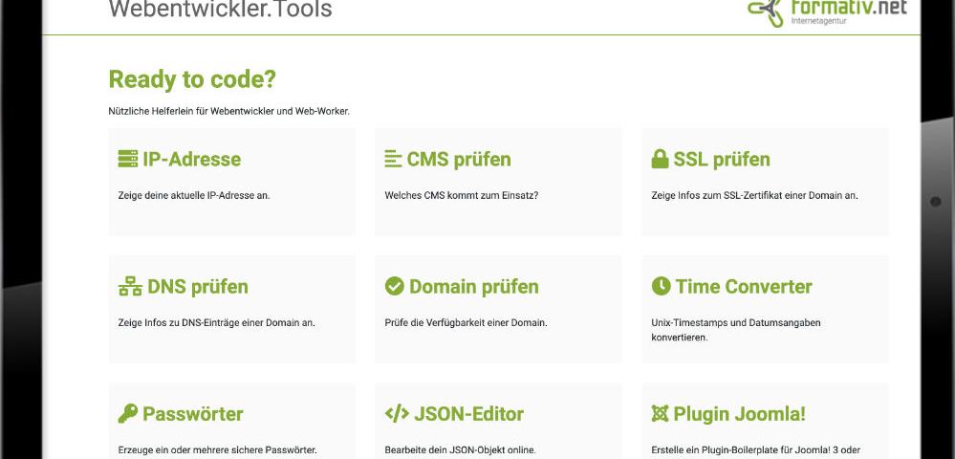
Task: Click the network icon beside DNS prüfen
Action: (x=129, y=287)
